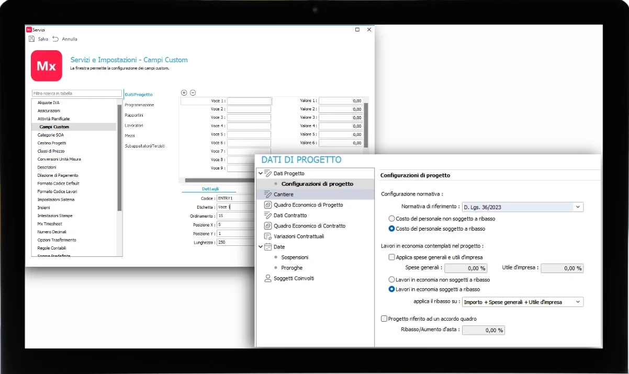The height and width of the screenshot is (374, 629).
Task: Click the Spese generali percentage field
Action: tap(466, 268)
